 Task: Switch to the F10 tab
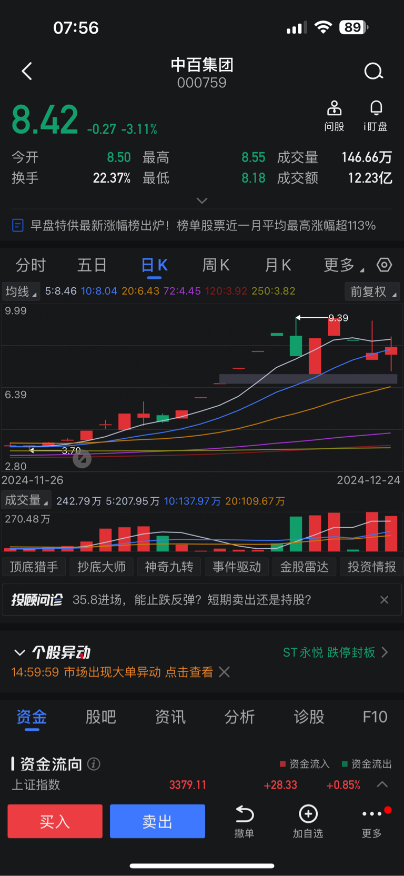click(x=375, y=717)
